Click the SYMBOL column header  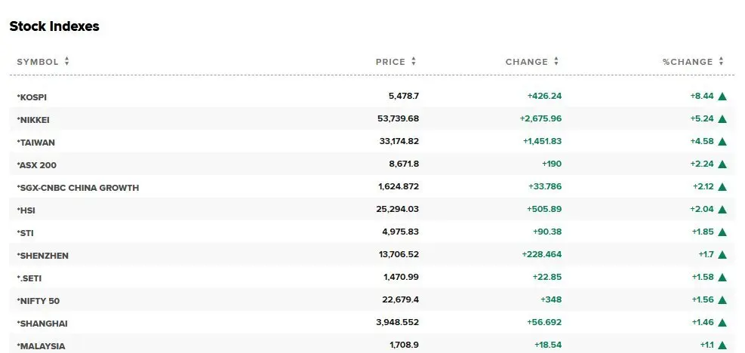(37, 62)
